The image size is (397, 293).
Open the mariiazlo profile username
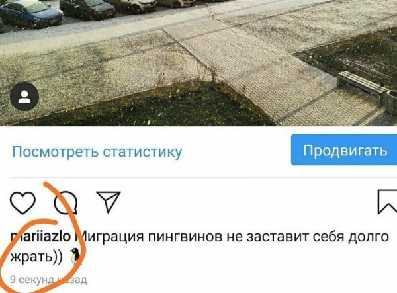(40, 237)
